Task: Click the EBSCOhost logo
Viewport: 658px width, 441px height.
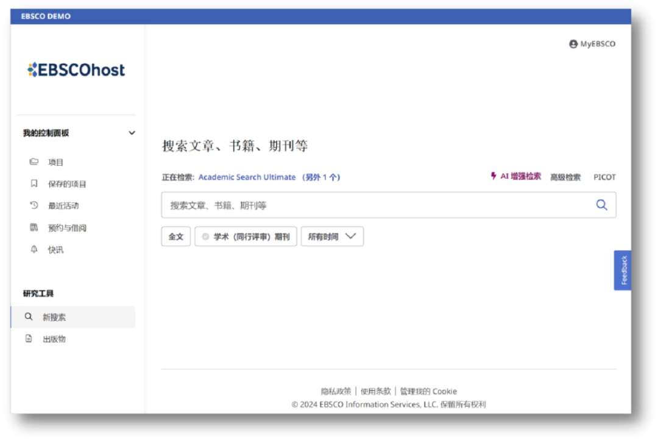Action: pos(76,69)
